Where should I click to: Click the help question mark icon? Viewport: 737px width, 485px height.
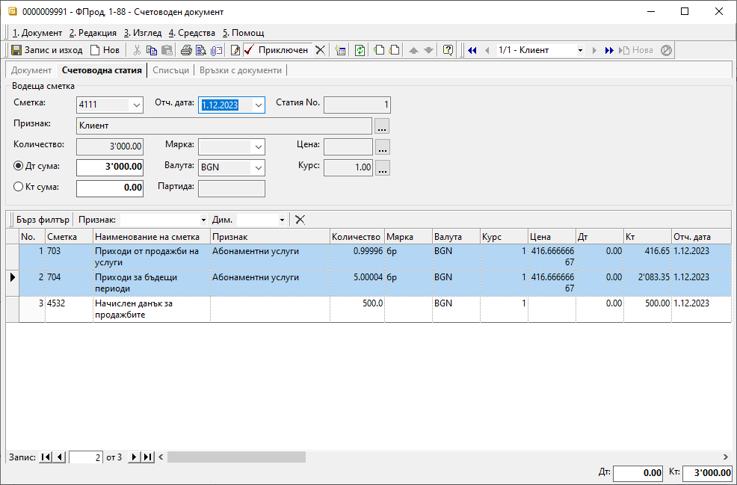(448, 50)
